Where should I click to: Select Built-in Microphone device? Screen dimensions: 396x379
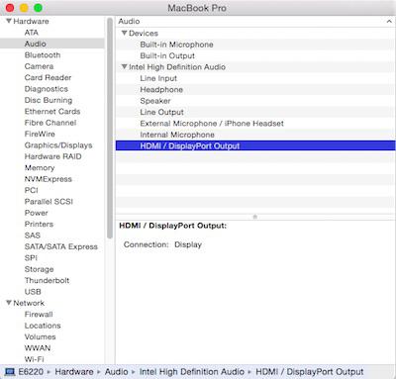point(255,45)
